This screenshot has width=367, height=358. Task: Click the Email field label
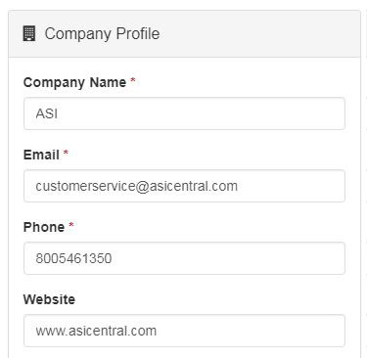[x=41, y=155]
